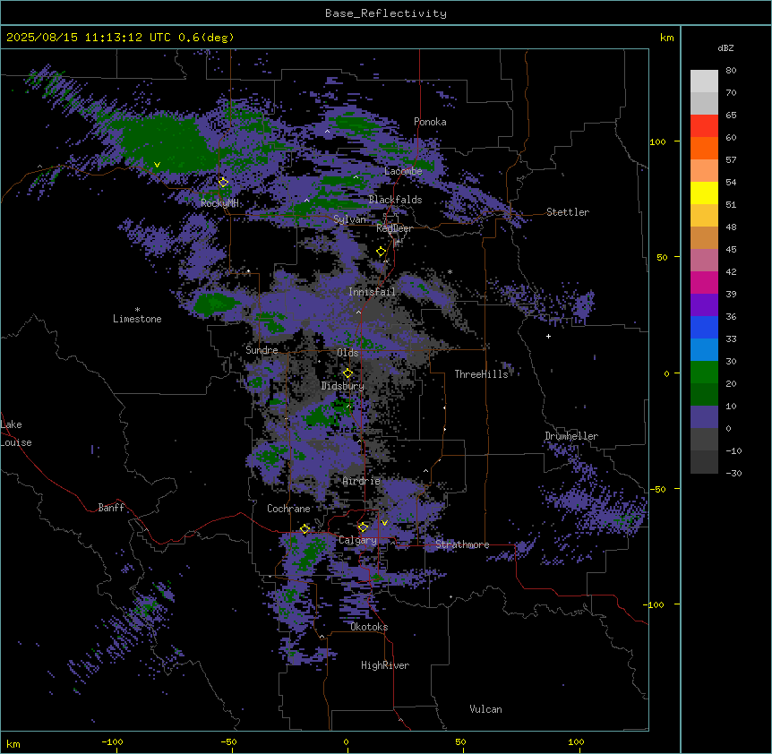The width and height of the screenshot is (772, 754).
Task: Click the asterisk marker above Limestone
Action: click(137, 310)
